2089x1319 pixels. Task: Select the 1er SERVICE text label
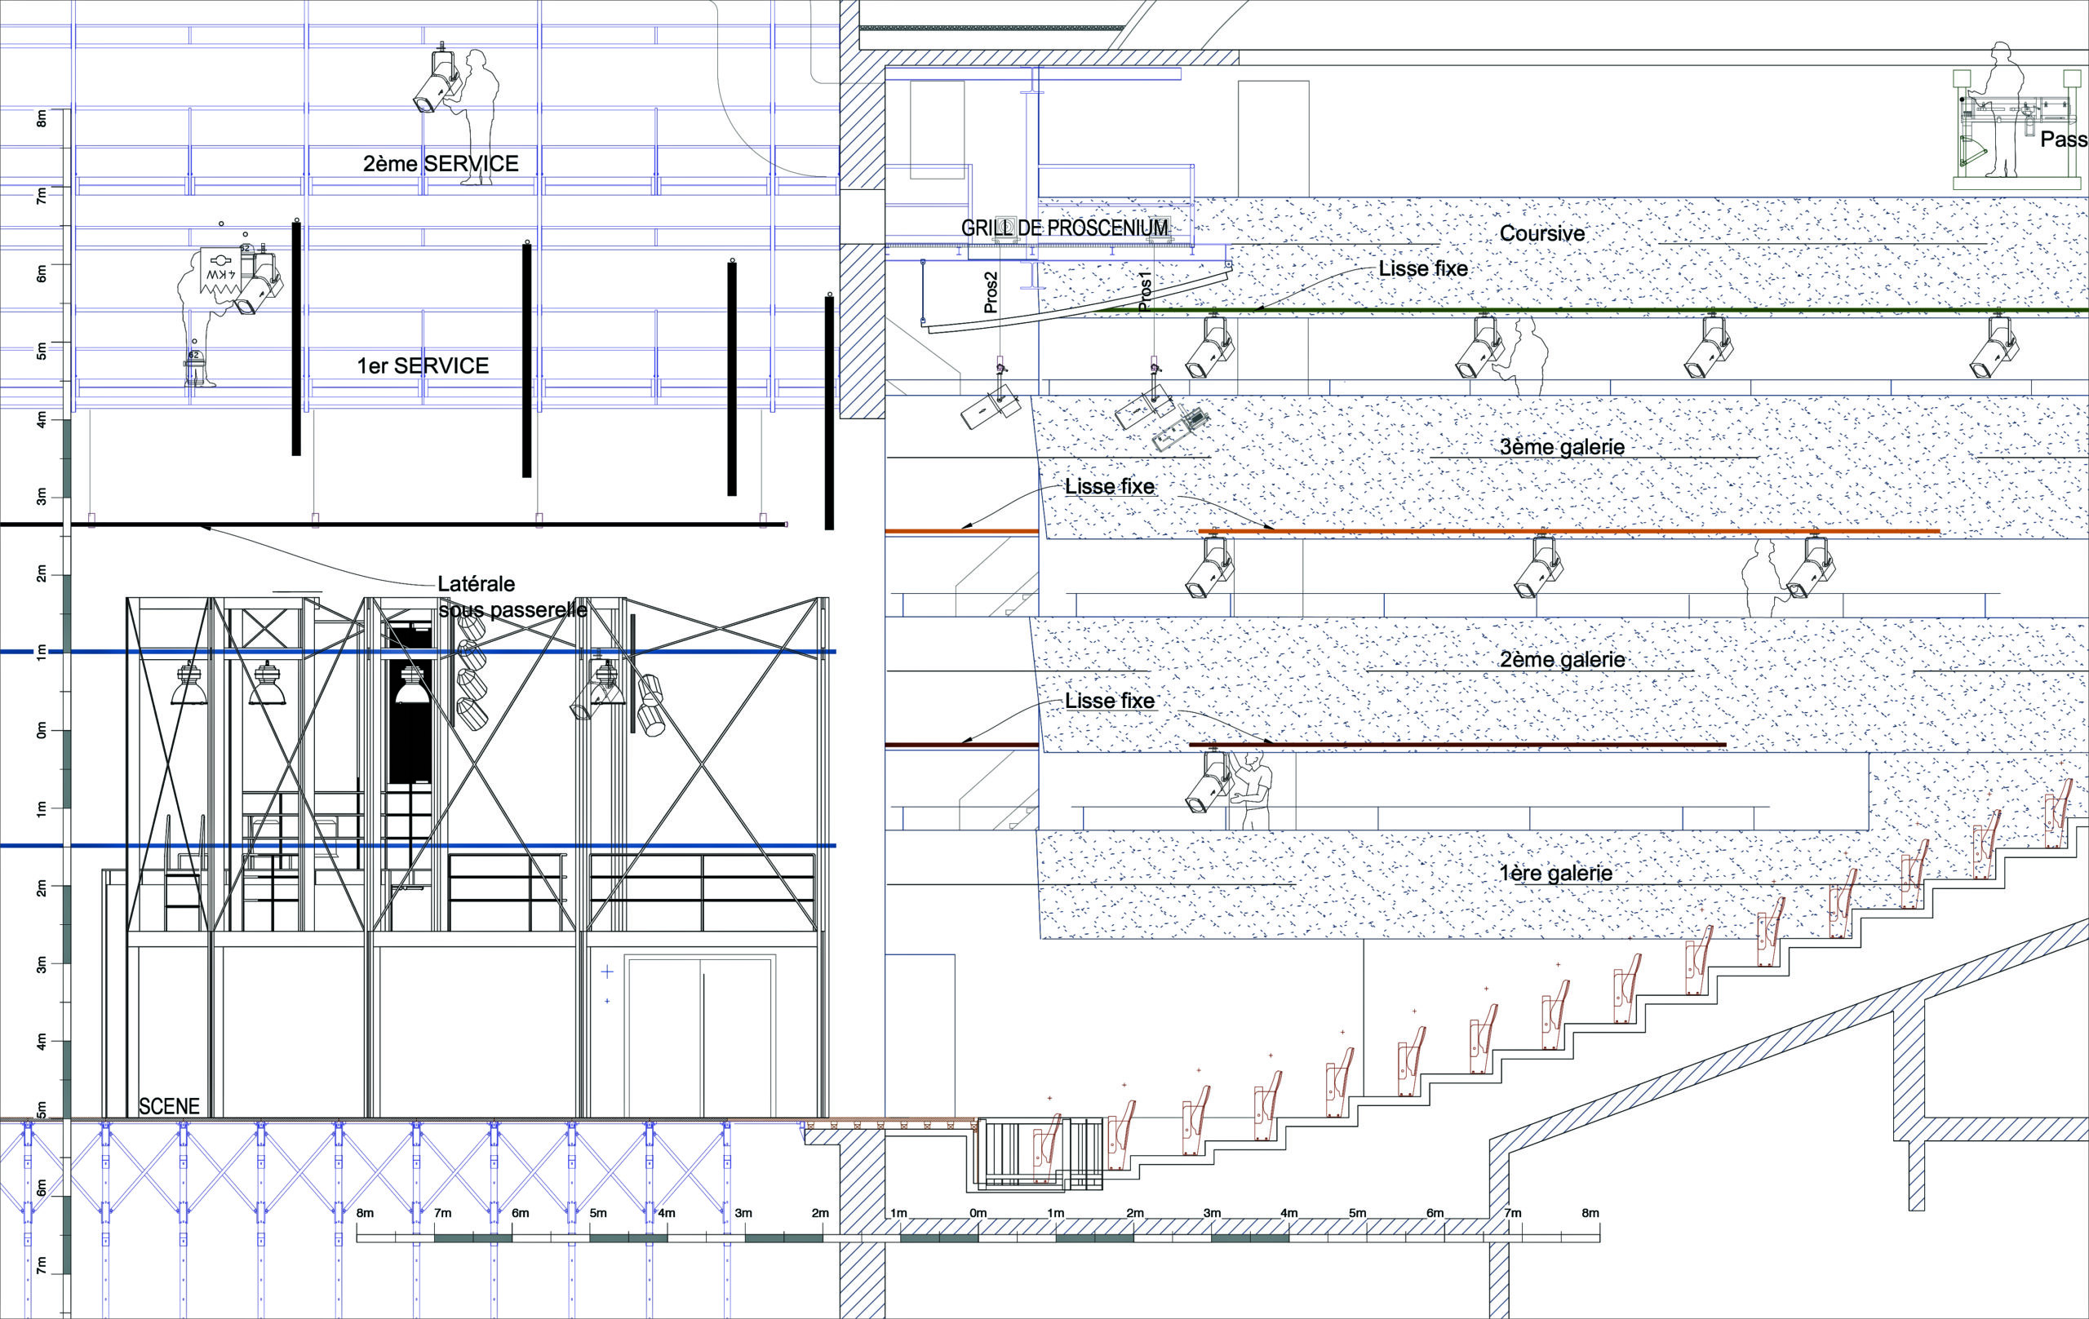[x=424, y=366]
